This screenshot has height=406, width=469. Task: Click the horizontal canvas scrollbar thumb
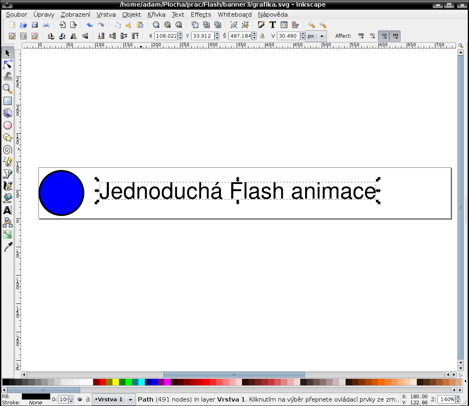234,374
